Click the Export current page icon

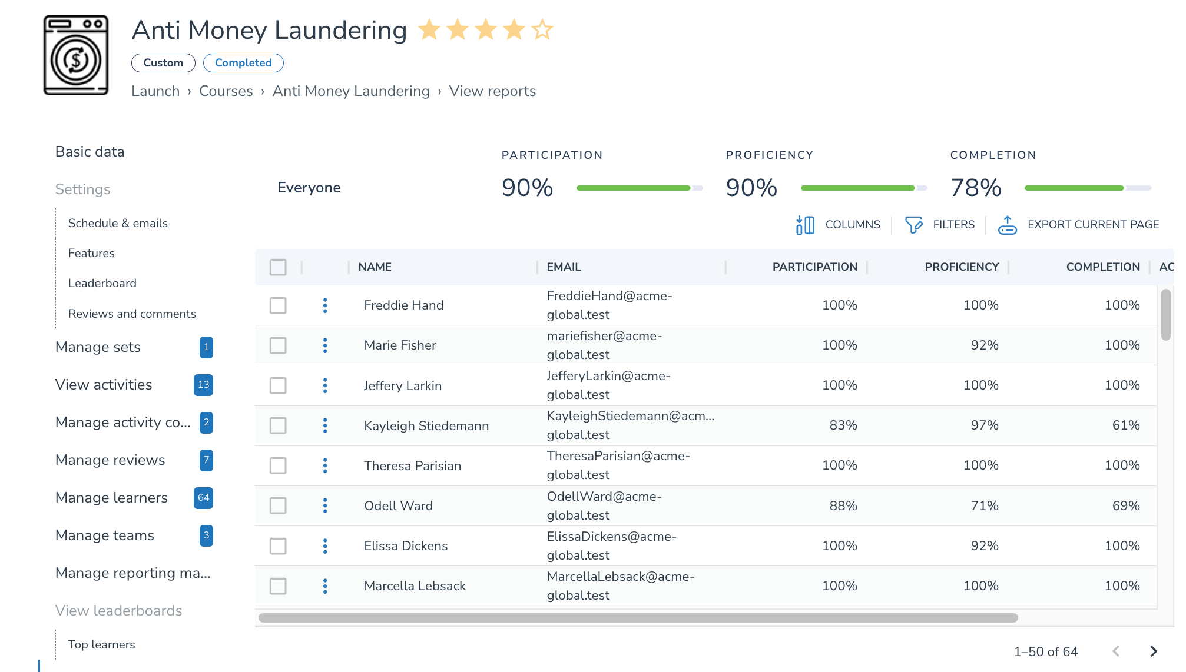(1008, 225)
